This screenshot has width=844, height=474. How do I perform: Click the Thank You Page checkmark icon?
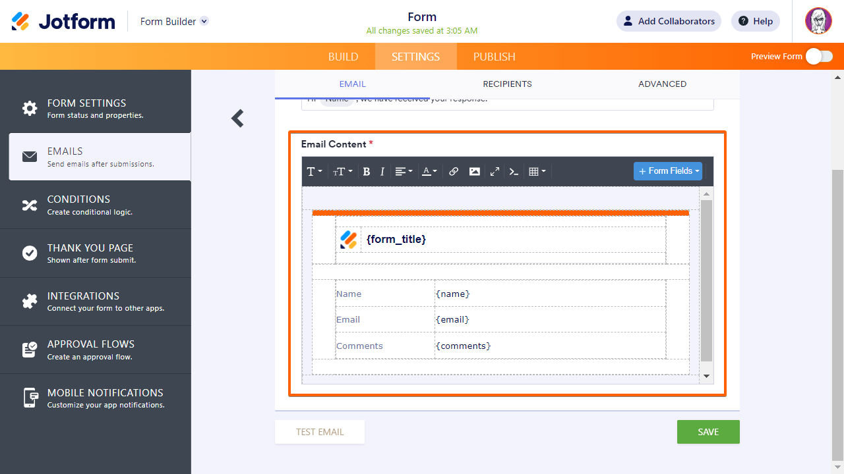point(30,253)
